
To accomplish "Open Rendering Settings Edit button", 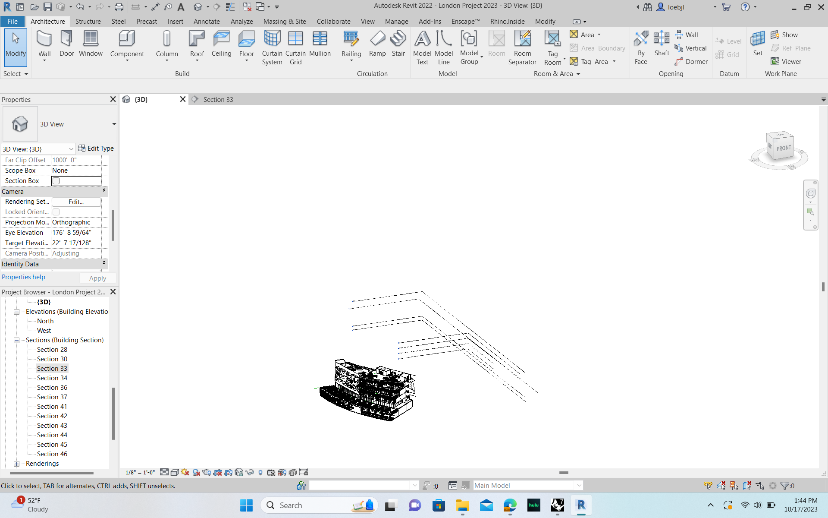I will coord(76,202).
